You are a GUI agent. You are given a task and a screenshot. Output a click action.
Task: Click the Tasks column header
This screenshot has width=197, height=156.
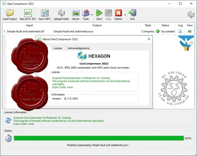tap(148, 25)
